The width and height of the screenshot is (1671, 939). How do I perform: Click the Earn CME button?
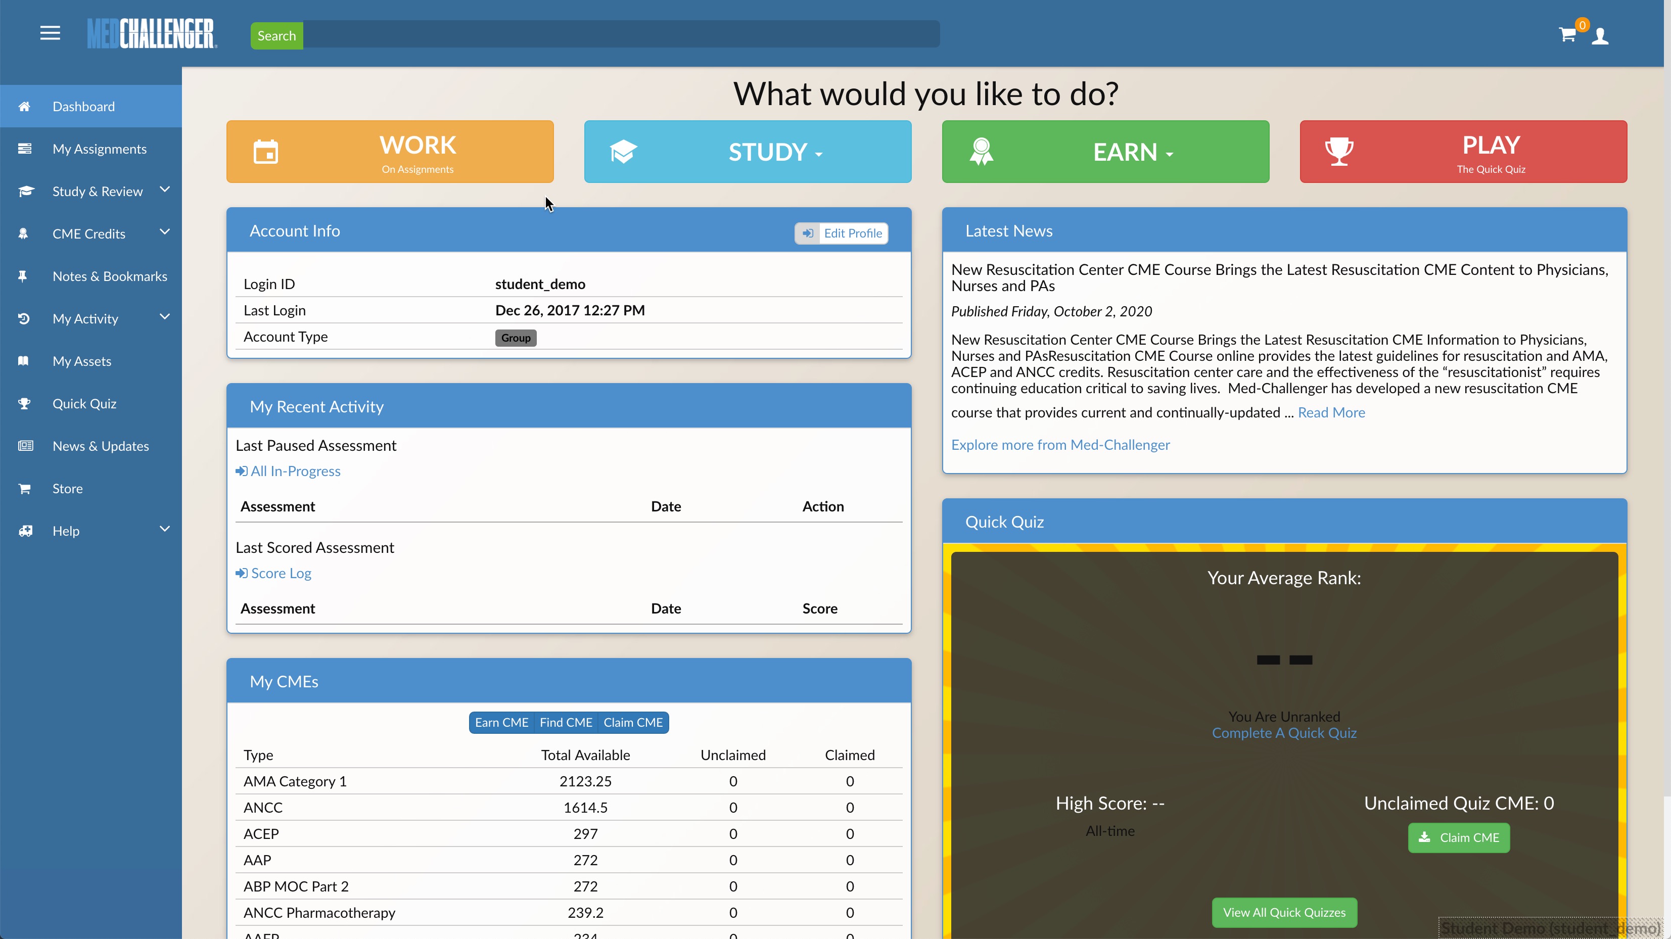click(x=501, y=722)
